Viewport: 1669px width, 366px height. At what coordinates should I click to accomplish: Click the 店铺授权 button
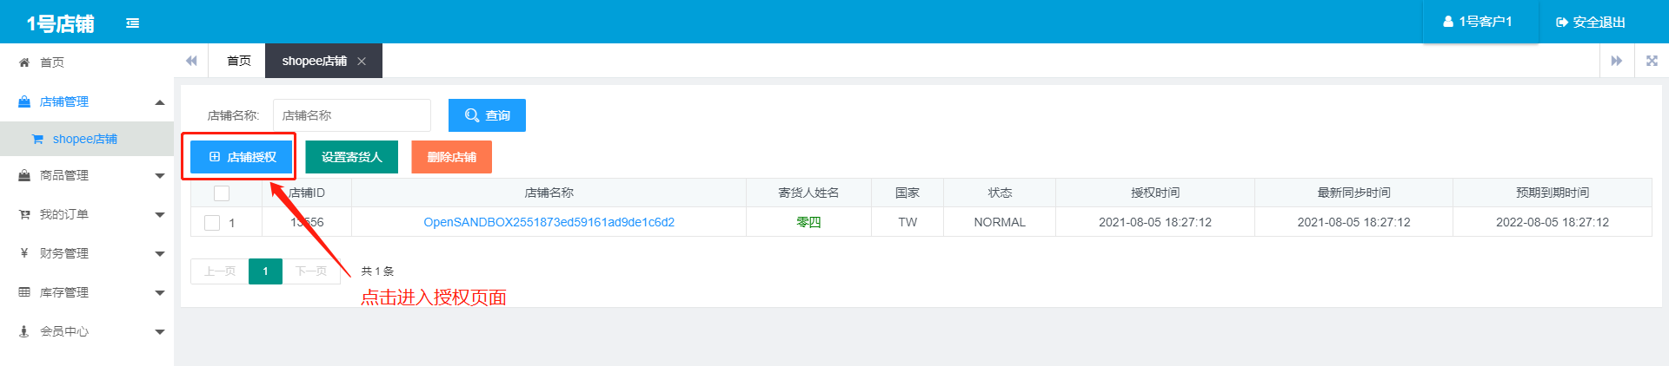tap(242, 157)
